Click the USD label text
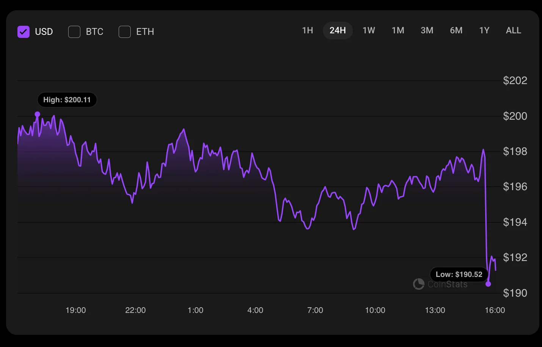Screen dimensions: 542x347 [44, 32]
